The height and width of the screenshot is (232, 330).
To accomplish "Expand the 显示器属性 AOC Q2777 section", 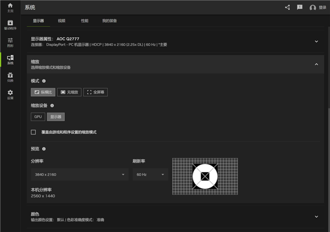I will pyautogui.click(x=316, y=41).
